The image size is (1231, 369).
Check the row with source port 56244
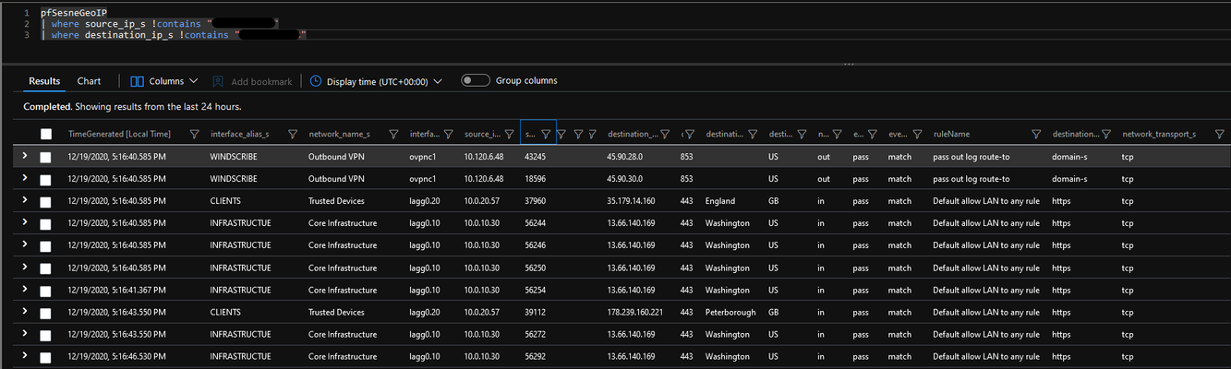[46, 223]
